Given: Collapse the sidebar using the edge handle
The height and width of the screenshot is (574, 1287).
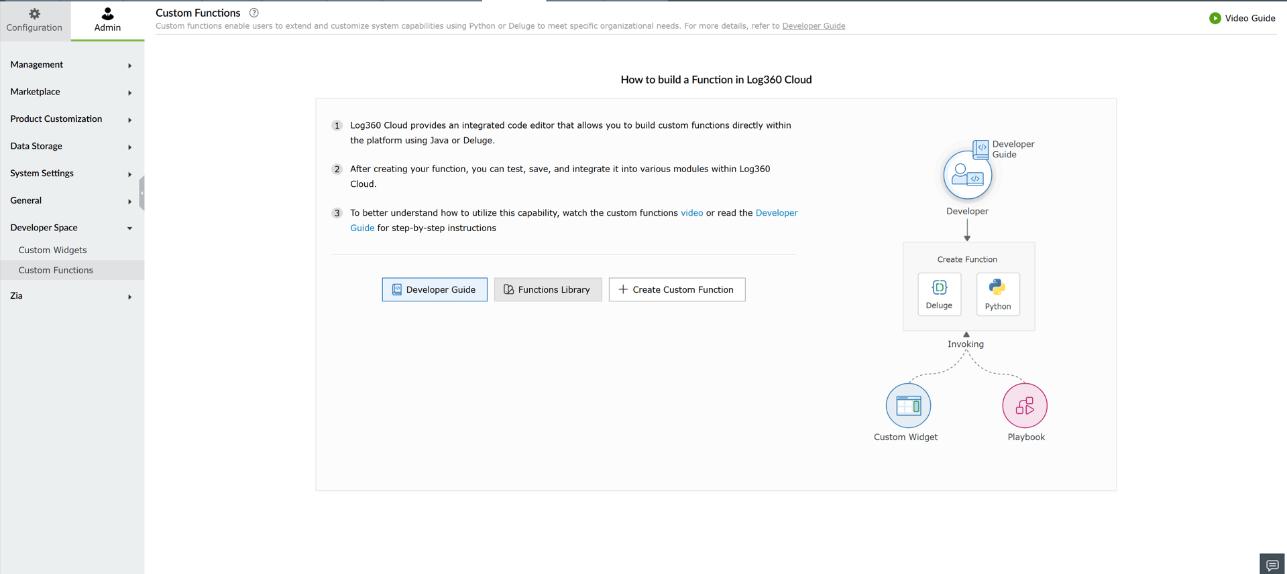Looking at the screenshot, I should coord(142,194).
